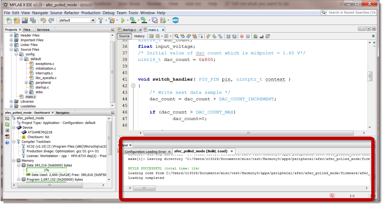
Task: Switch to Configuration Loading Error tab
Action: coord(145,151)
